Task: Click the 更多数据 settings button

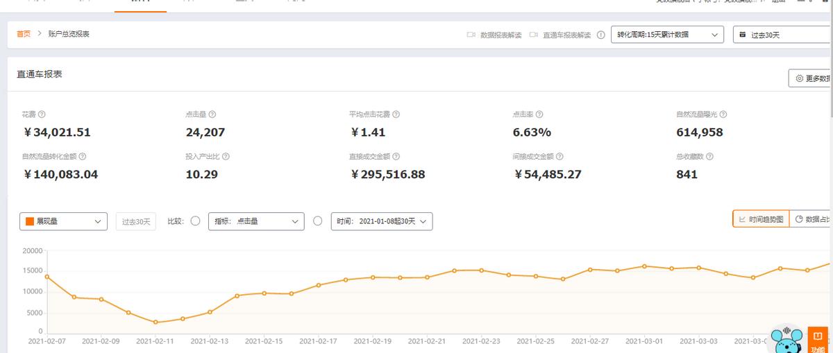Action: point(811,79)
